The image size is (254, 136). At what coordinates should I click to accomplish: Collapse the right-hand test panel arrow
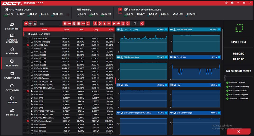tap(225, 78)
